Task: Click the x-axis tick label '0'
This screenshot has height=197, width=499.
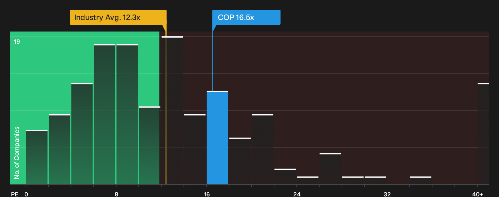Action: tap(26, 194)
